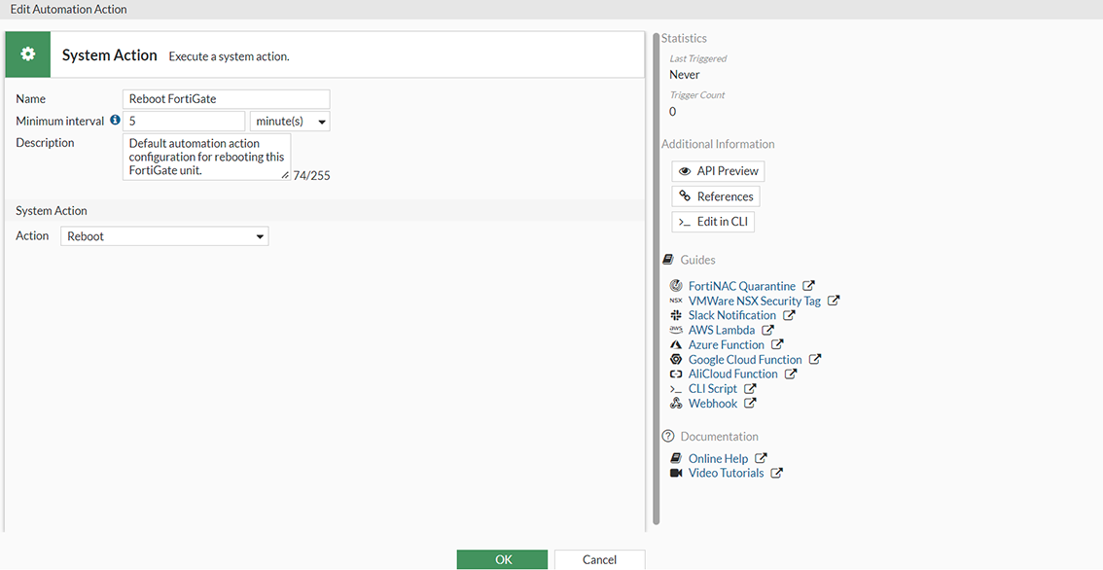1103x570 pixels.
Task: Click external link icon beside Video Tutorials
Action: (776, 473)
